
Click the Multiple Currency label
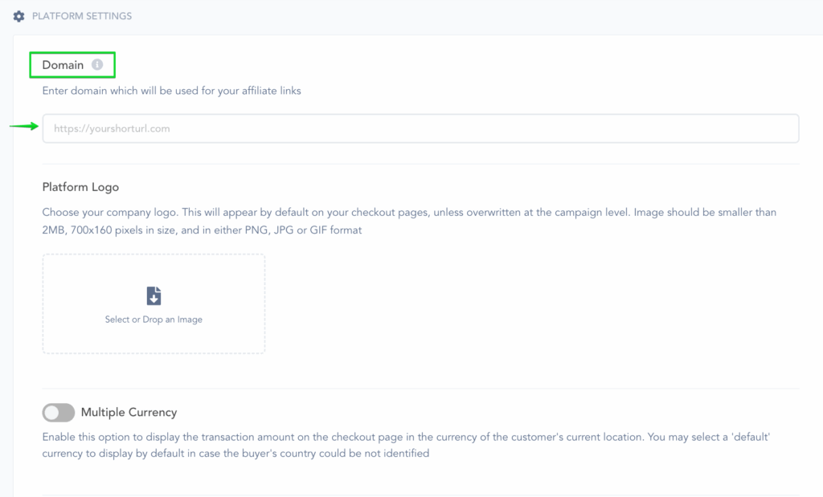coord(129,412)
